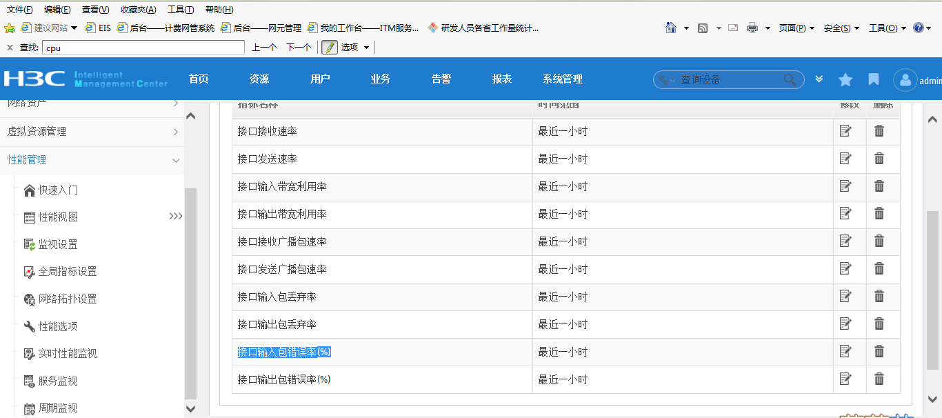Open the 系统管理 navigation menu
This screenshot has height=418, width=942.
[x=563, y=79]
